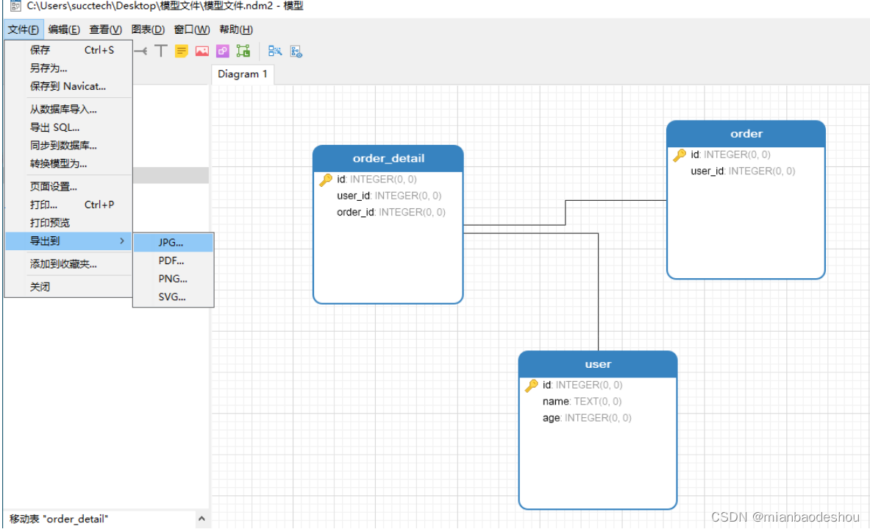Export diagram as JPG...
The height and width of the screenshot is (529, 870).
point(173,243)
